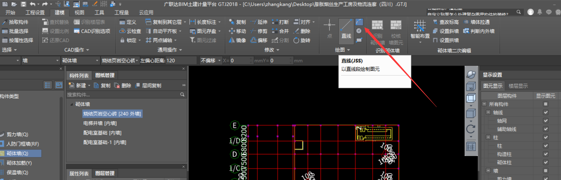Click the 删除 delete tool in ribbon

302,31
